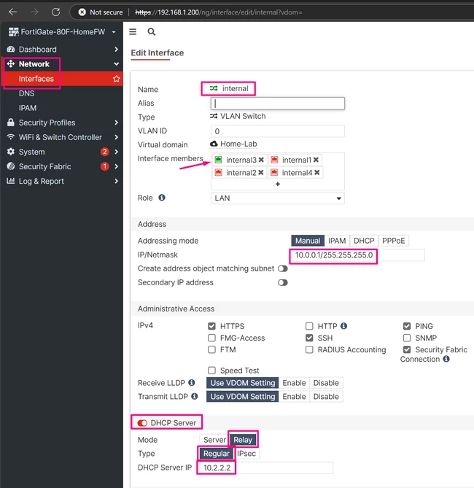Remove internal2 interface member
The height and width of the screenshot is (488, 474).
[261, 172]
